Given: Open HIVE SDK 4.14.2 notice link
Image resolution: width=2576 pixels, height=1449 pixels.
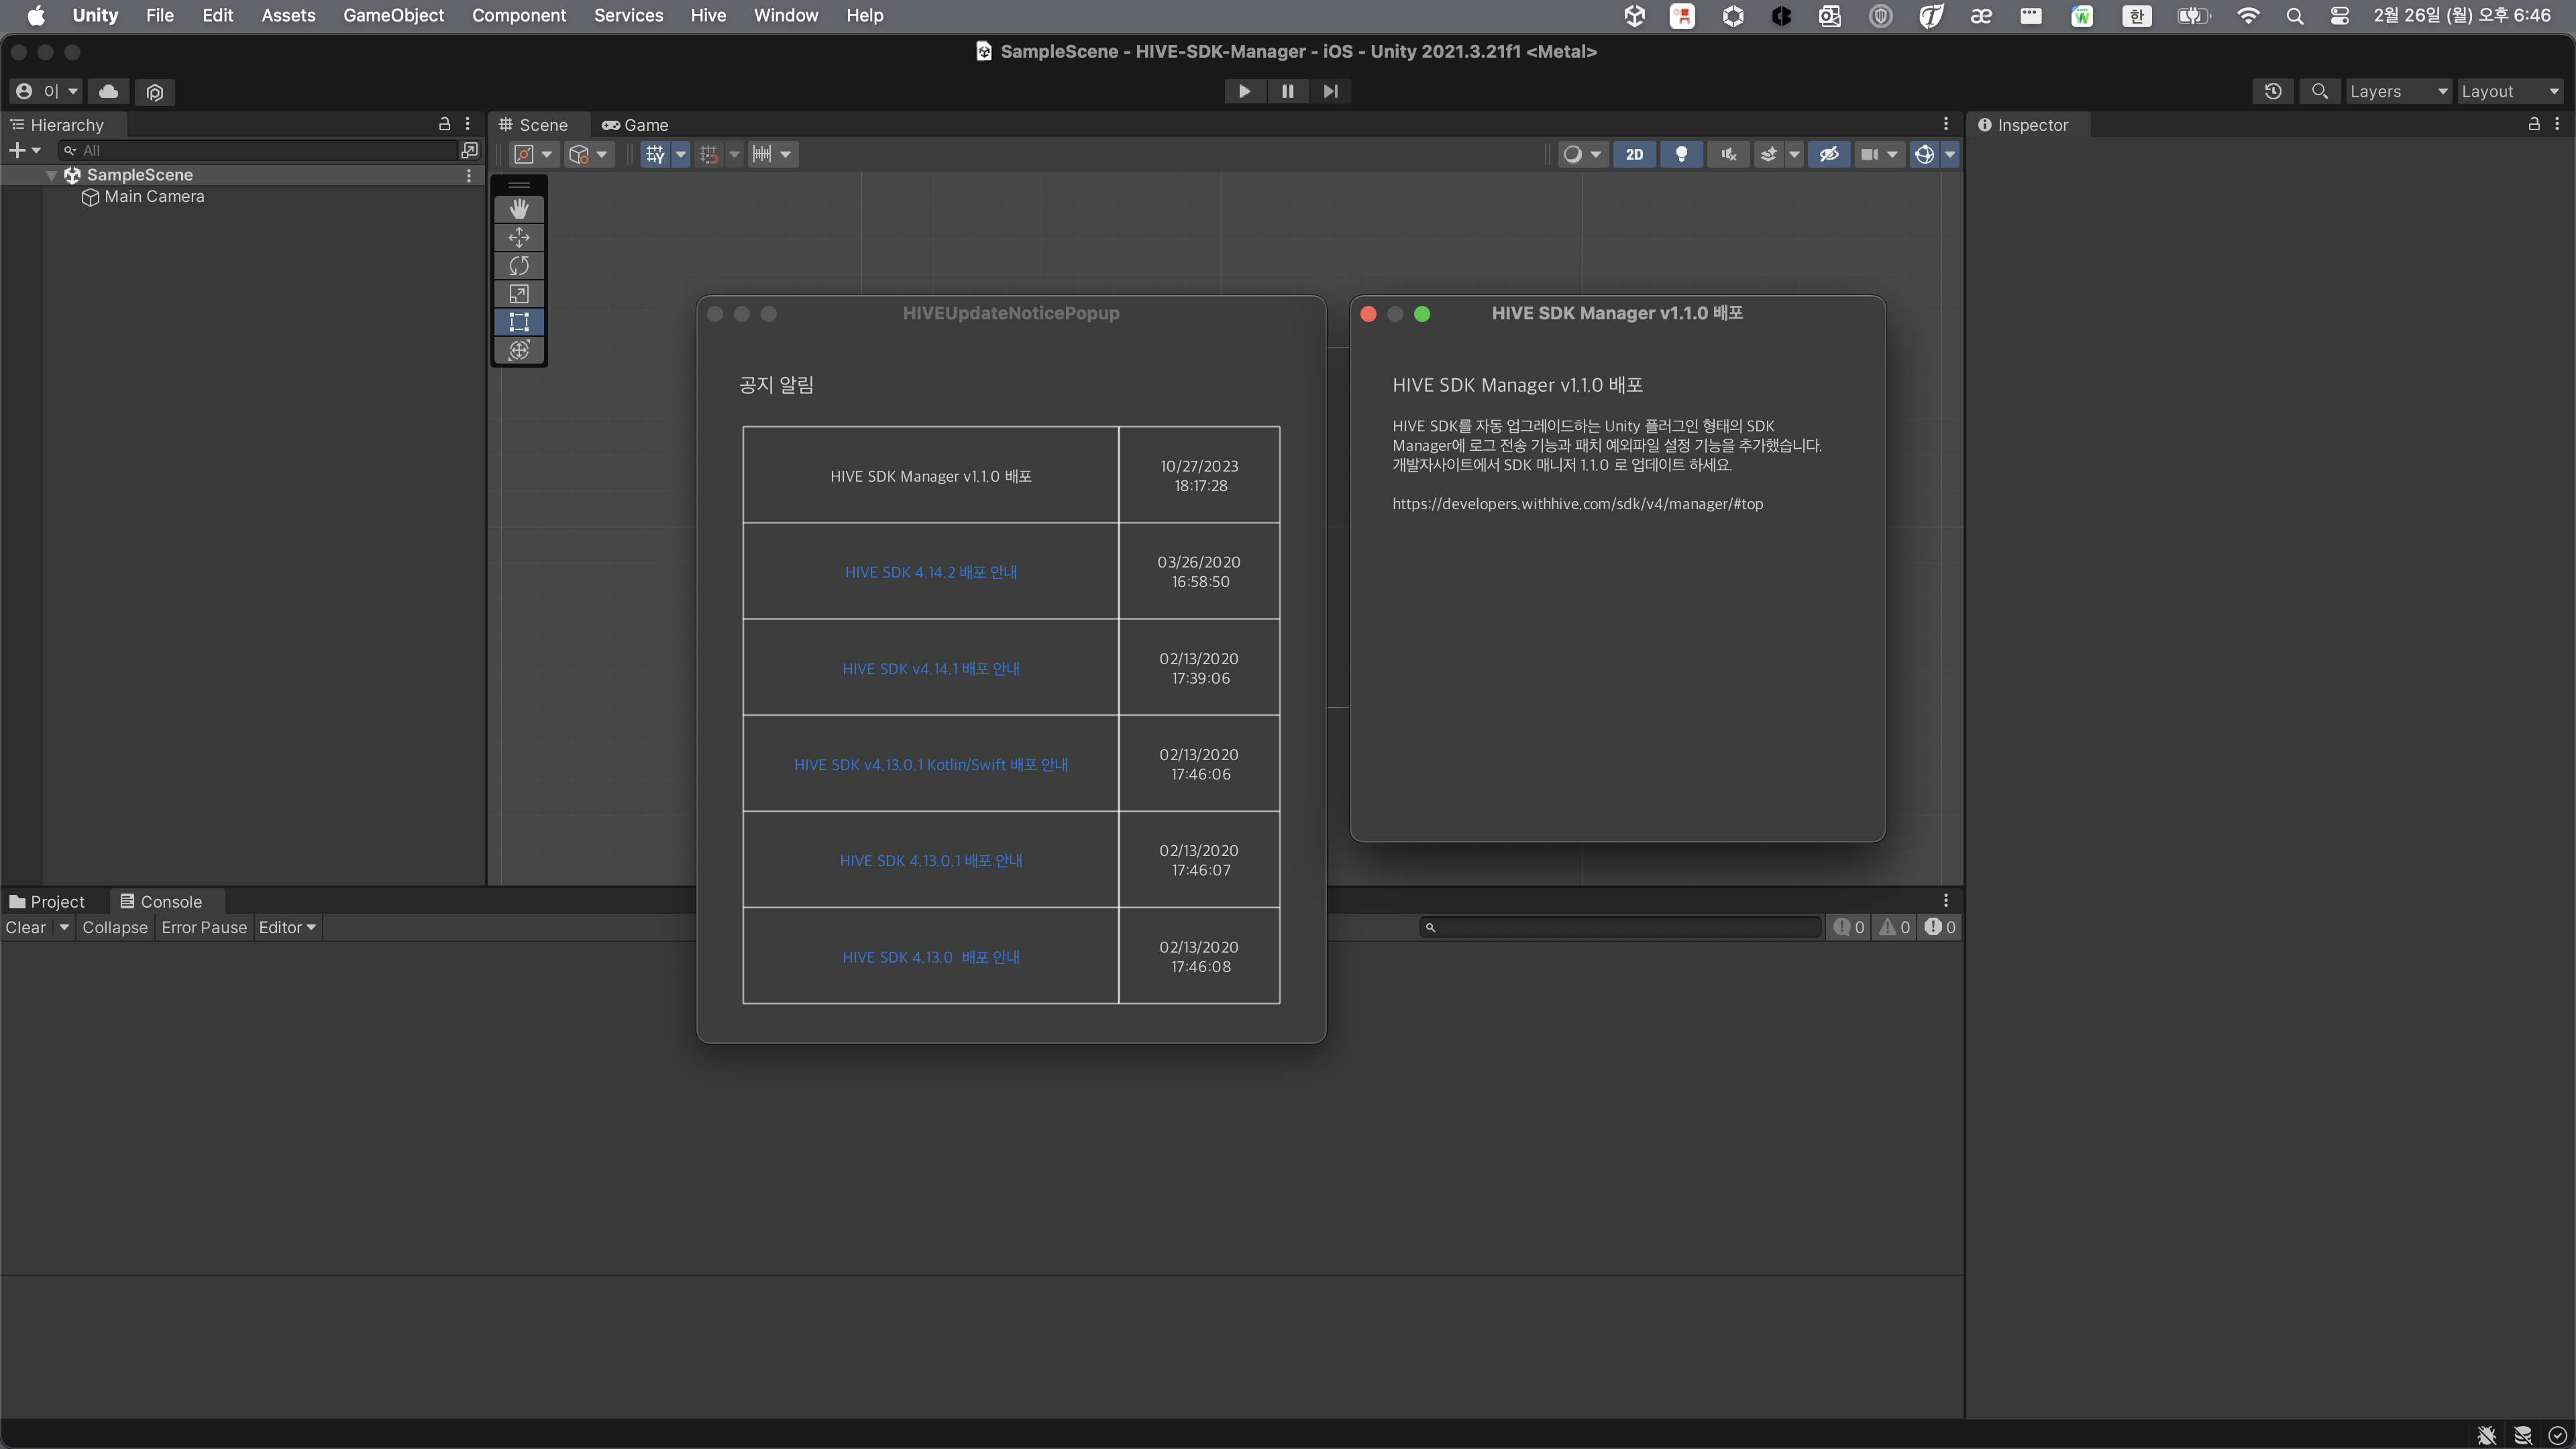Looking at the screenshot, I should 930,572.
